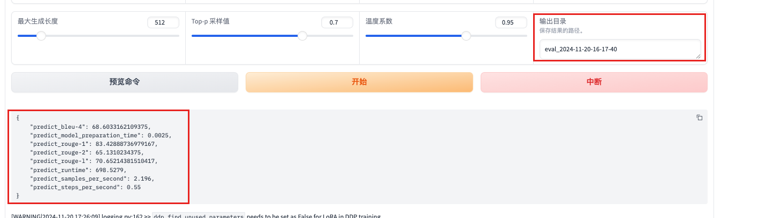Click the 温度系数 slider handle

point(466,36)
